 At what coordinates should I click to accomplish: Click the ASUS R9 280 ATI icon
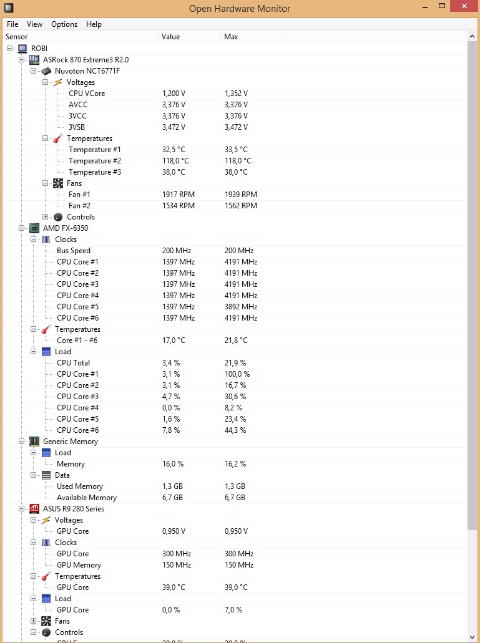[34, 509]
